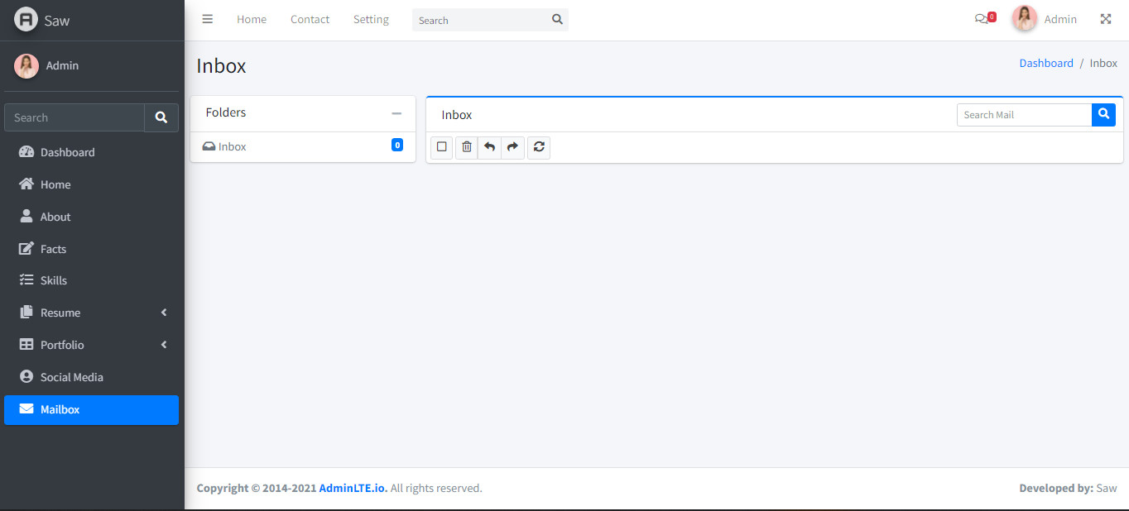Open the sidebar Admin profile avatar
The height and width of the screenshot is (511, 1129).
tap(26, 66)
